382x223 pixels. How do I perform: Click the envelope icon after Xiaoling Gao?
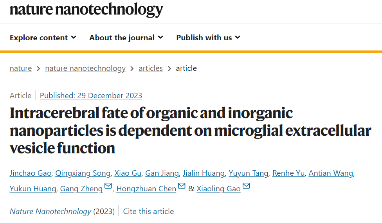246,186
